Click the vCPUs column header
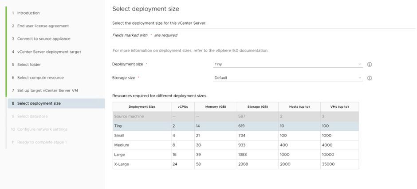417x189 pixels. tap(182, 107)
